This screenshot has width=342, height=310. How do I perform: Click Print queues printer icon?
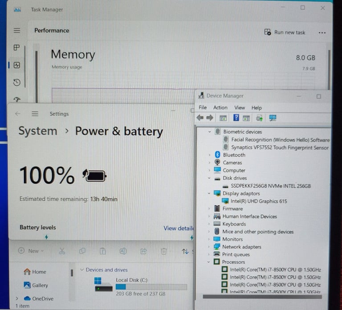coord(216,254)
